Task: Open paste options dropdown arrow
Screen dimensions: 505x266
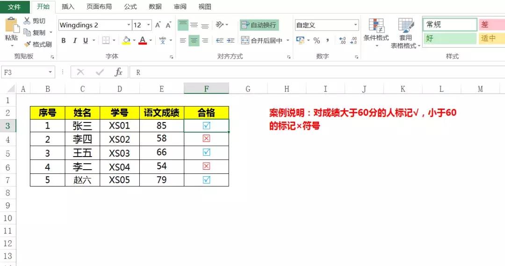Action: point(12,45)
